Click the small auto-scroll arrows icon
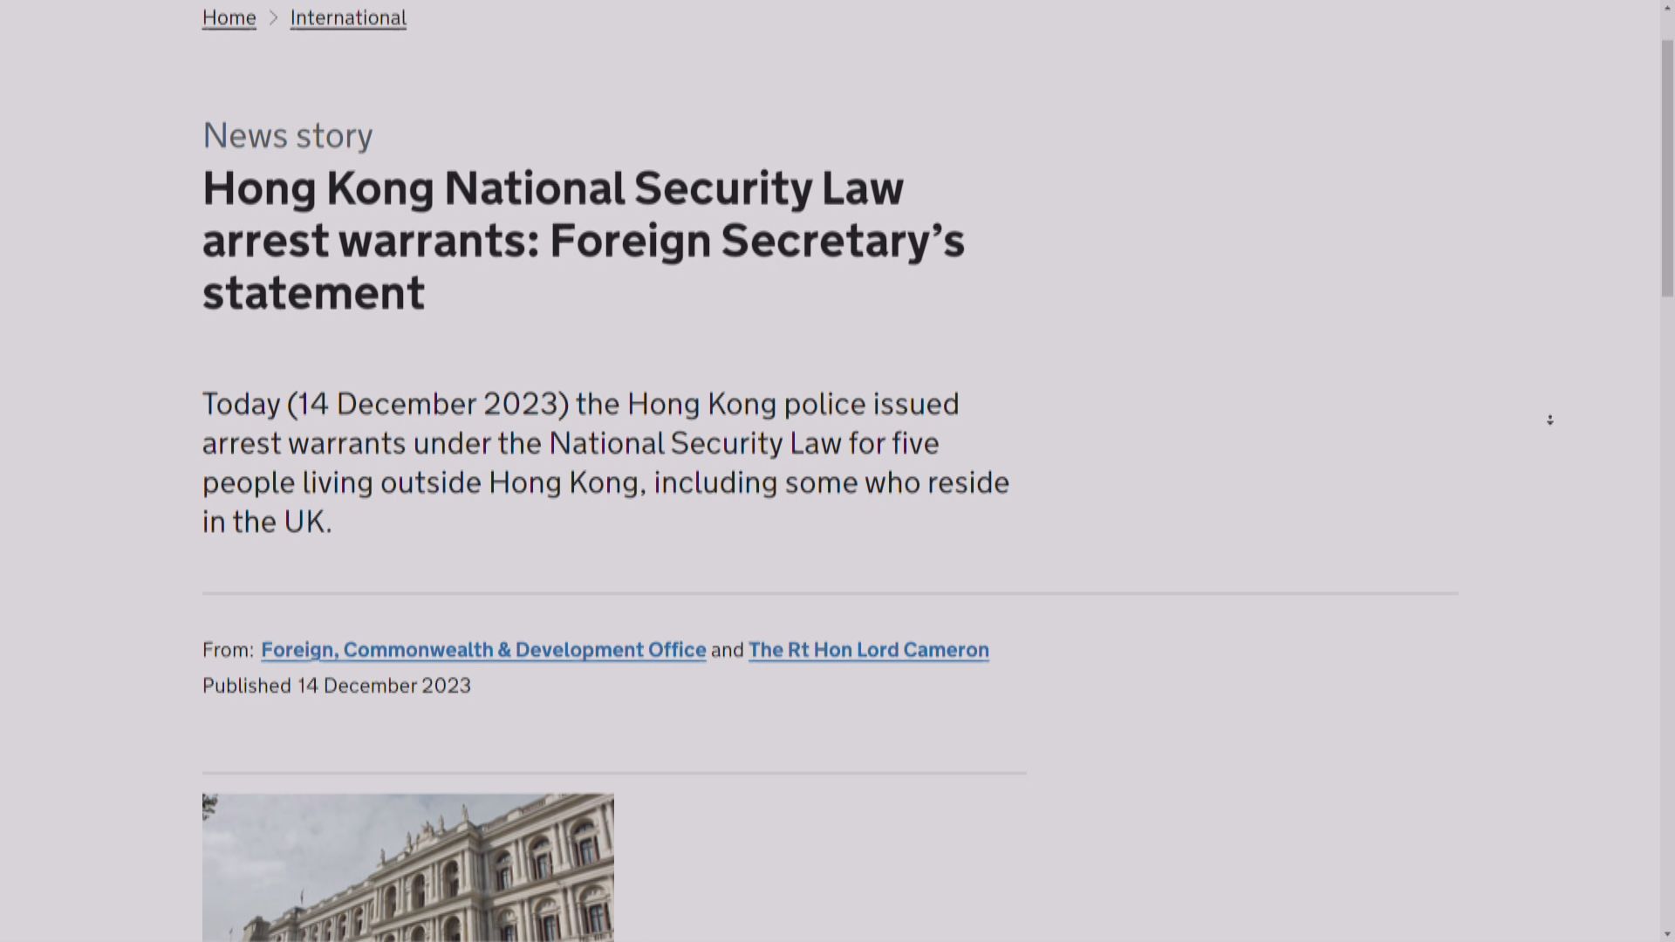The height and width of the screenshot is (942, 1675). [1550, 420]
